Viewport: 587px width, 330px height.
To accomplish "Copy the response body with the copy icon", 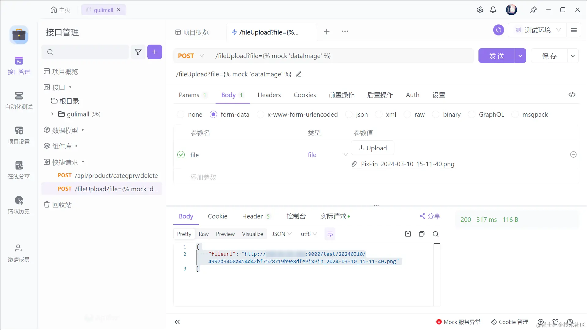I will pyautogui.click(x=422, y=234).
